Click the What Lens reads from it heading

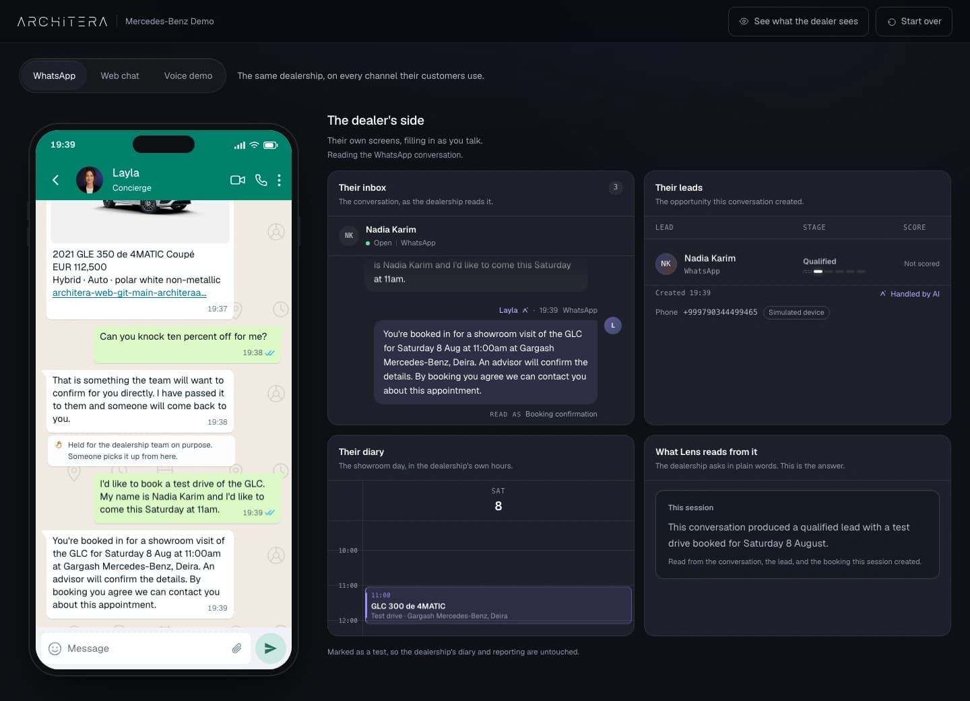tap(706, 452)
